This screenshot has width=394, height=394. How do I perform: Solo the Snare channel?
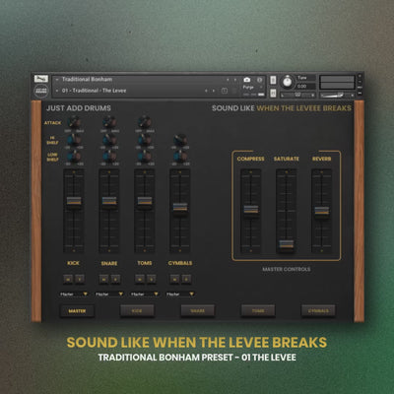[x=115, y=279]
